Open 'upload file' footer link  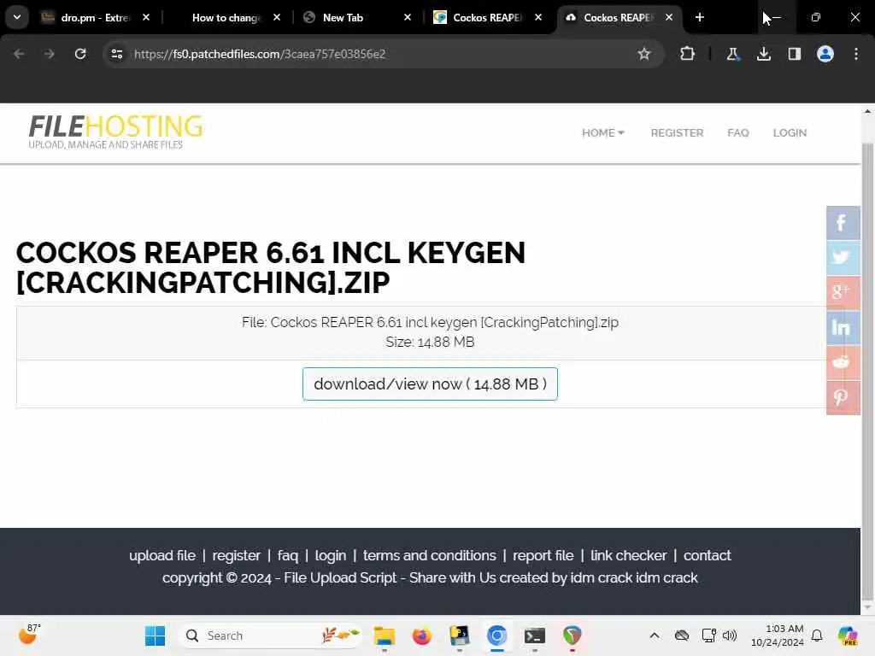click(x=162, y=555)
